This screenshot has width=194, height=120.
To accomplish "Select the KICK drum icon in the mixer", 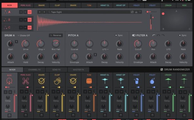I will [9, 81].
